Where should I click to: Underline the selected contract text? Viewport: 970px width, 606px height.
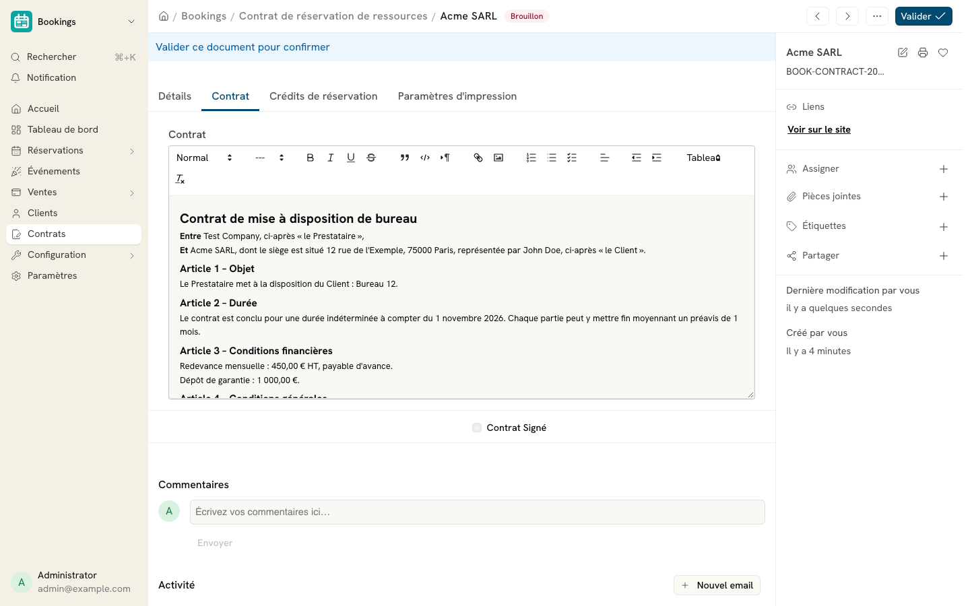(350, 158)
